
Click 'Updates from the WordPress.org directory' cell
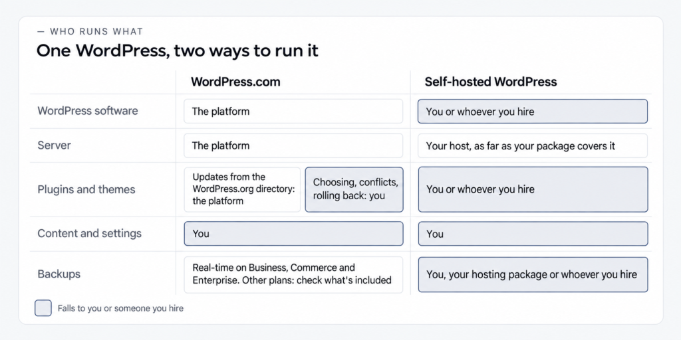tap(242, 189)
